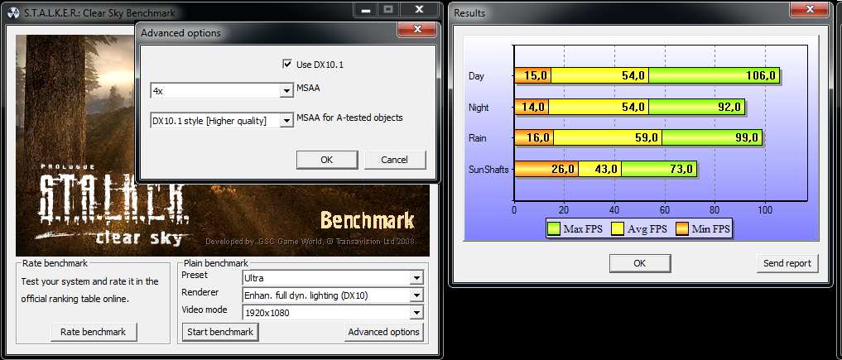Cancel the Advanced options dialog
The width and height of the screenshot is (842, 360).
tap(395, 160)
